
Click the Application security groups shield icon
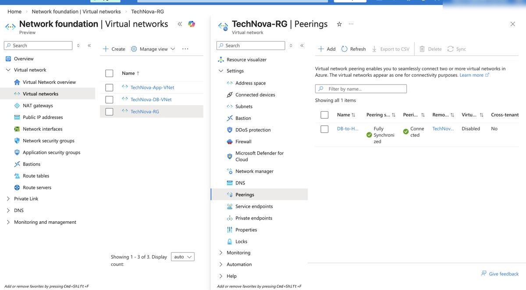(x=17, y=152)
